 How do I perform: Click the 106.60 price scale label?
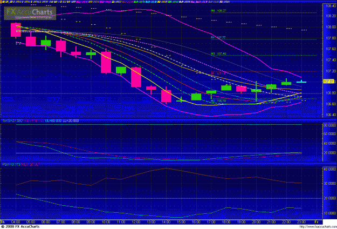[331, 104]
